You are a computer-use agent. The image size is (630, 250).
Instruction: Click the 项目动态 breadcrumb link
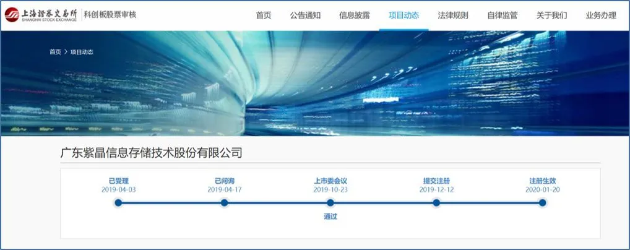(82, 52)
